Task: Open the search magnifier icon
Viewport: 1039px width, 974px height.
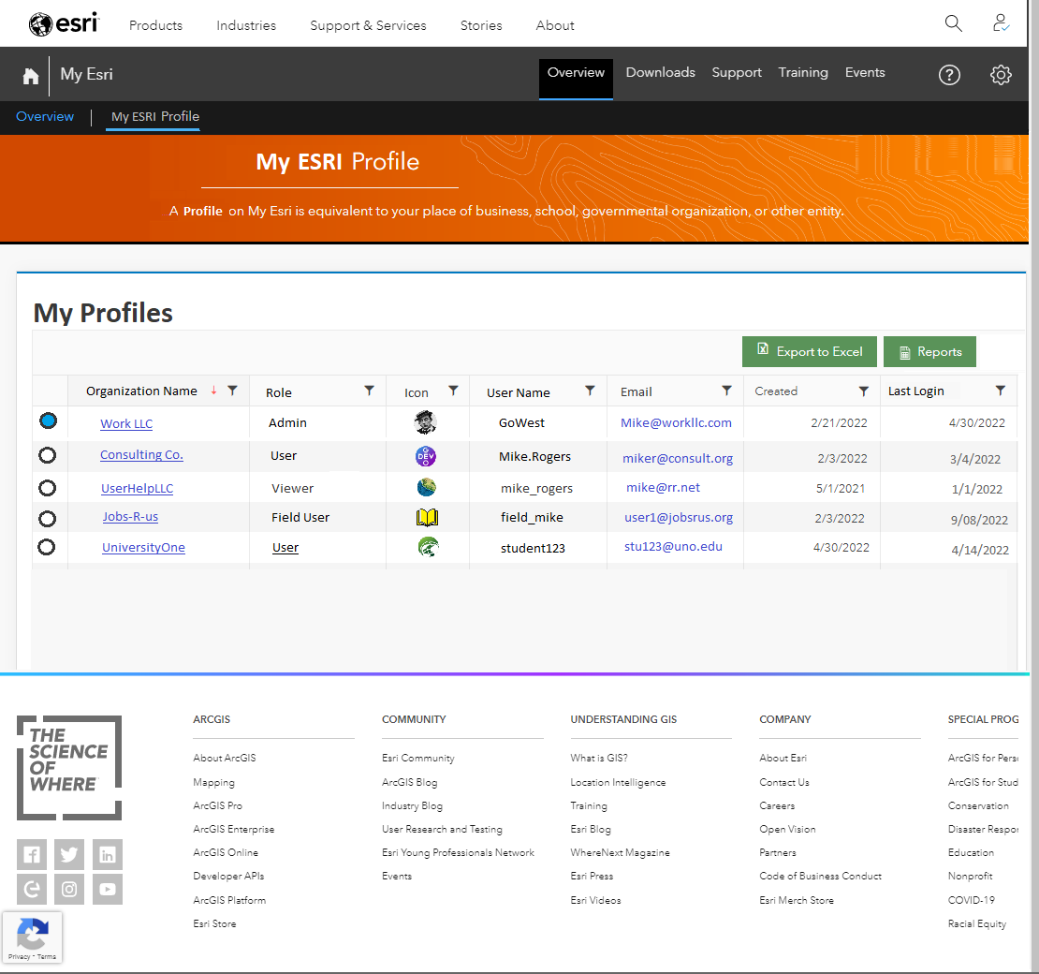Action: (953, 22)
